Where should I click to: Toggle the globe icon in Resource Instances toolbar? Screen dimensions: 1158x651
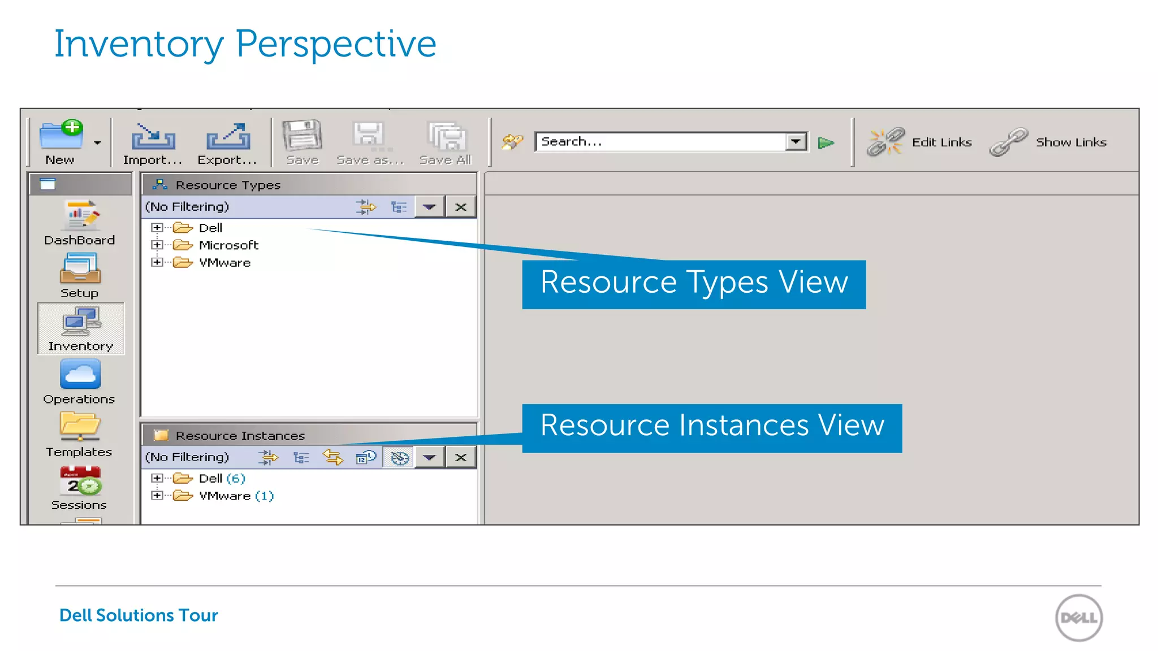(399, 458)
